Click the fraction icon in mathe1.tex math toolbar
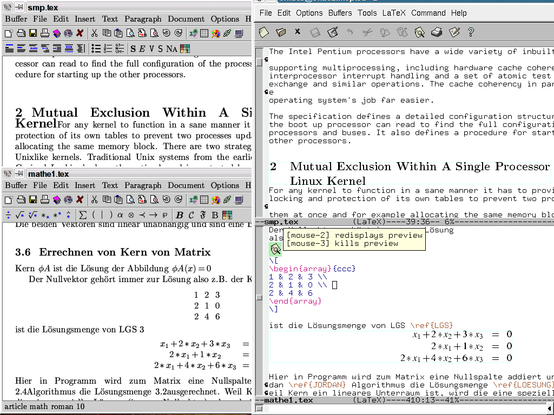 tap(9, 215)
